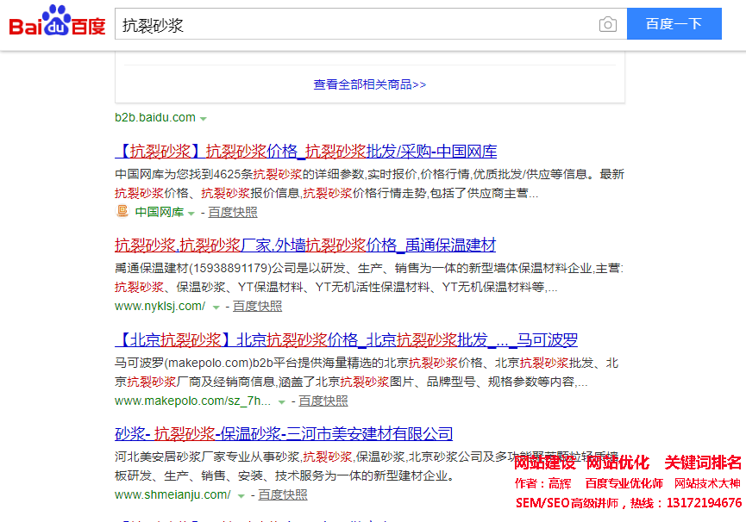Open camera image search icon
Image resolution: width=746 pixels, height=522 pixels.
(x=608, y=24)
